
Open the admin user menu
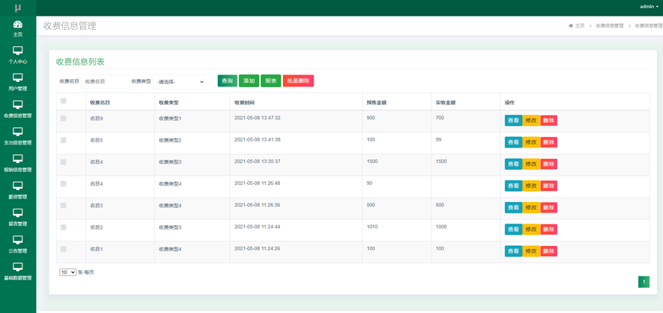click(648, 7)
